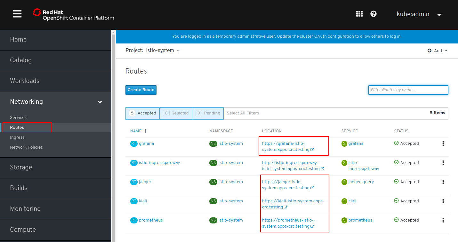
Task: Click the Accepted check icon in grafana row
Action: (396, 143)
